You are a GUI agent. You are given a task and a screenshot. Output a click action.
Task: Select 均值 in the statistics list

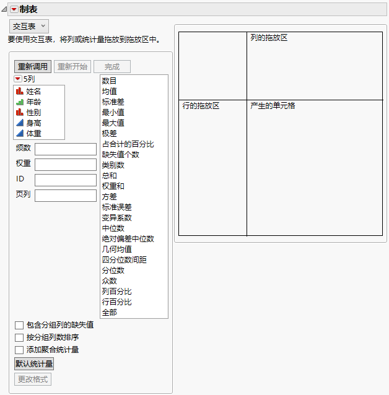pos(109,92)
